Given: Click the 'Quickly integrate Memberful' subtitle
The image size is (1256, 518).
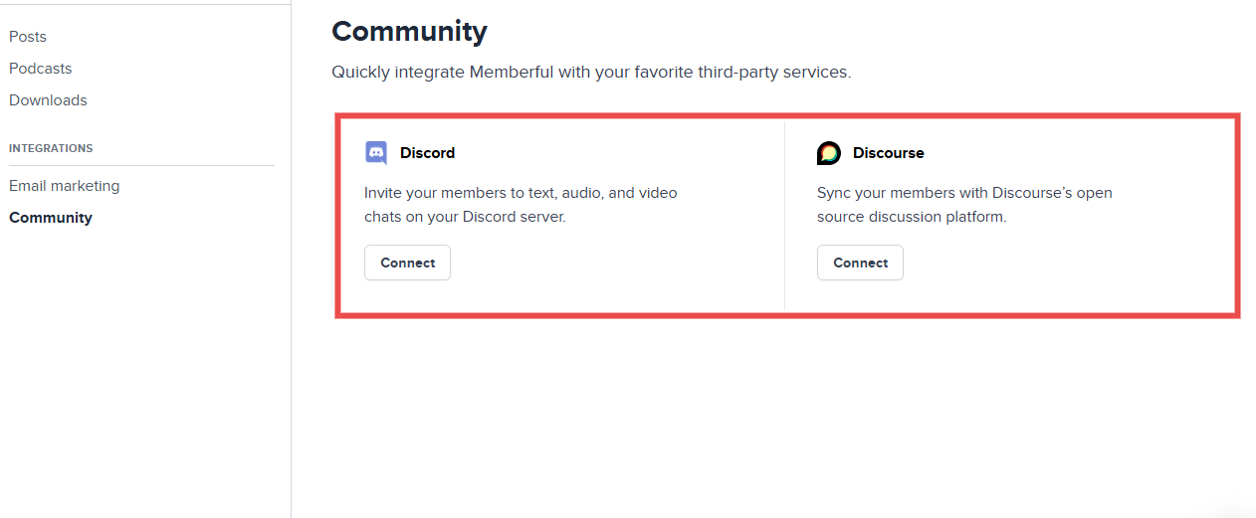Looking at the screenshot, I should tap(591, 73).
